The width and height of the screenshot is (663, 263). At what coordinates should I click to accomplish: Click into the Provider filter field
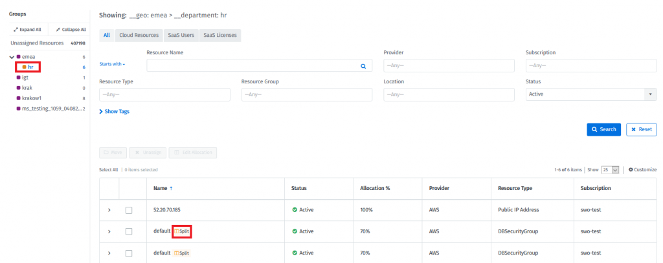[449, 66]
